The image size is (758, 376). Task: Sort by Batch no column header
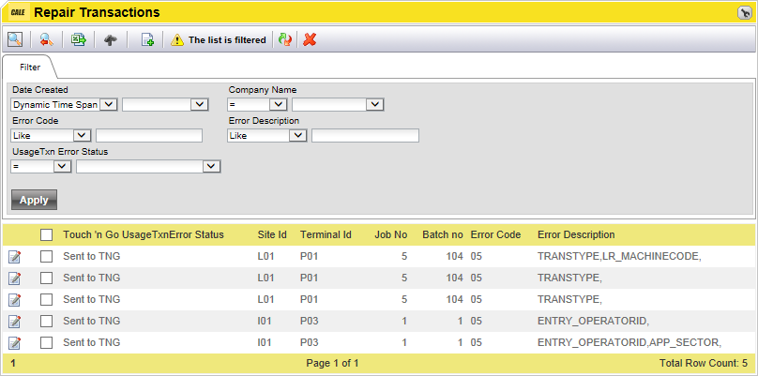pyautogui.click(x=443, y=234)
